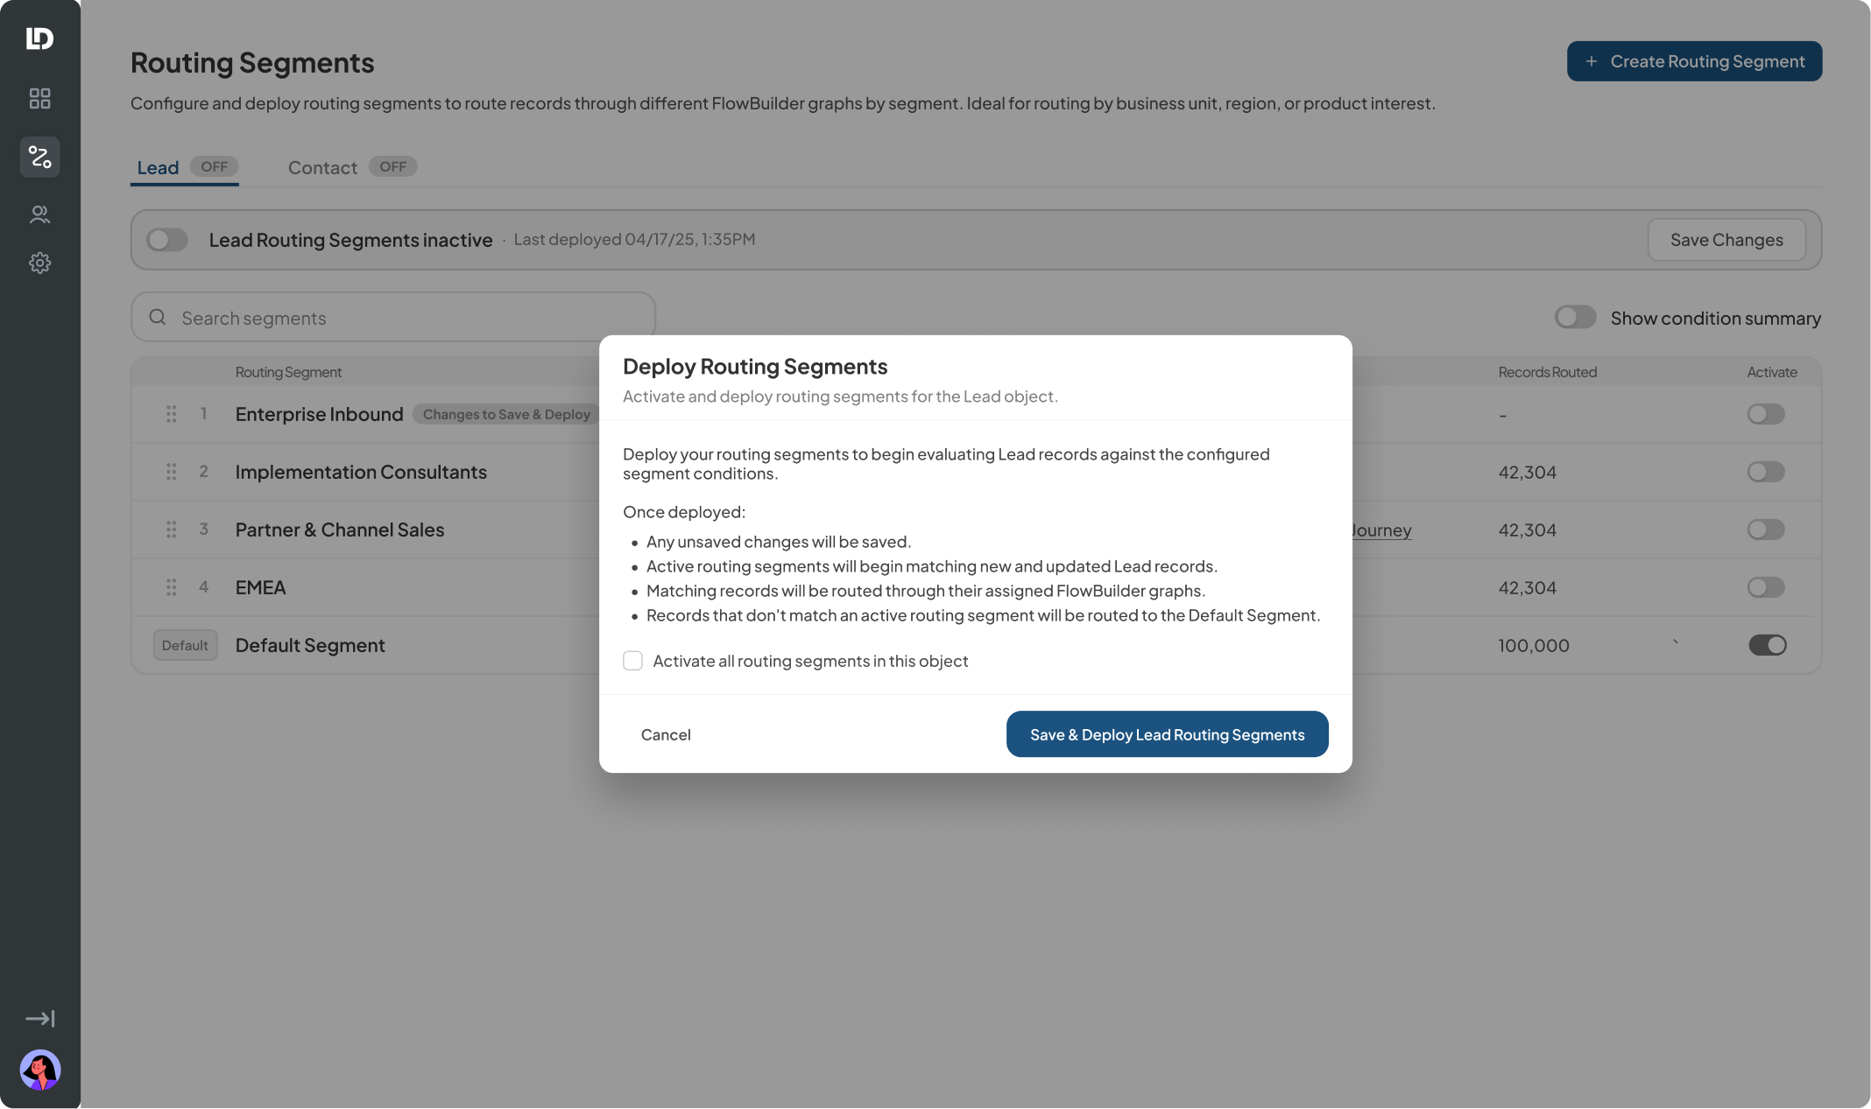Grab the drag handle for Partner & Channel Sales
The width and height of the screenshot is (1871, 1109).
(172, 530)
